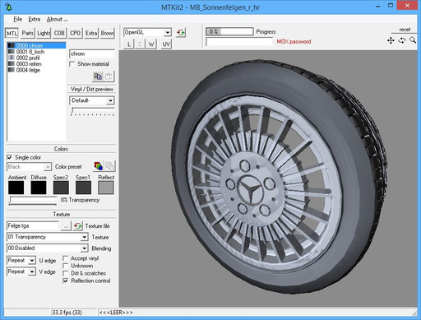This screenshot has height=320, width=421.
Task: Click the Felge.tga texture file field
Action: 33,226
